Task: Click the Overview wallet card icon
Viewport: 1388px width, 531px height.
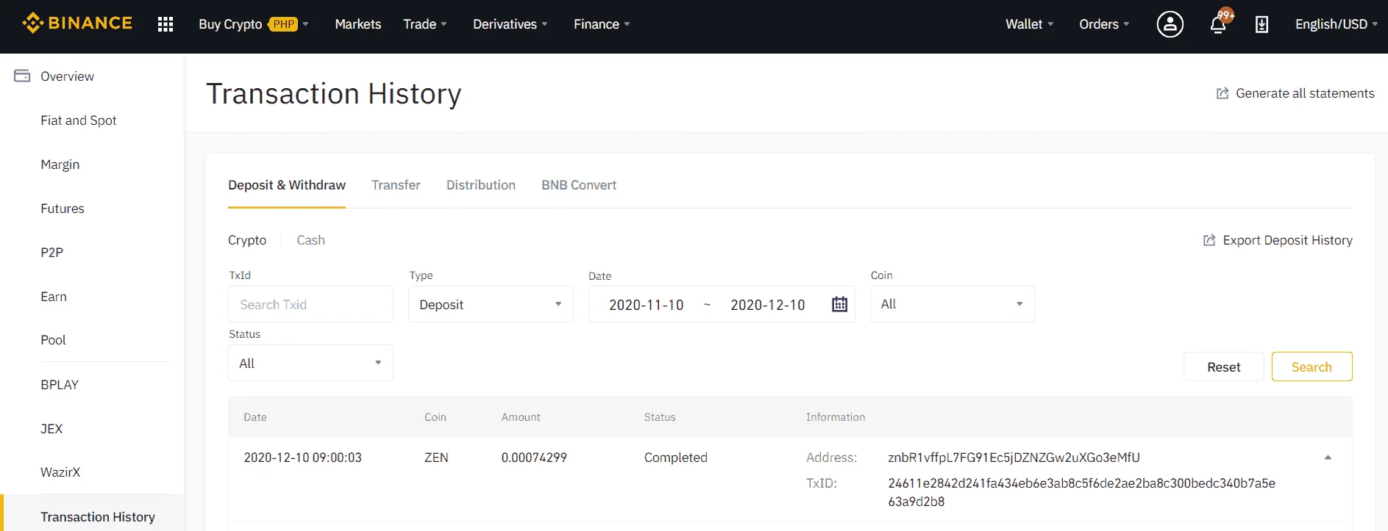Action: tap(22, 76)
